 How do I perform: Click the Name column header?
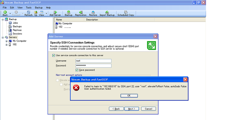(69, 20)
